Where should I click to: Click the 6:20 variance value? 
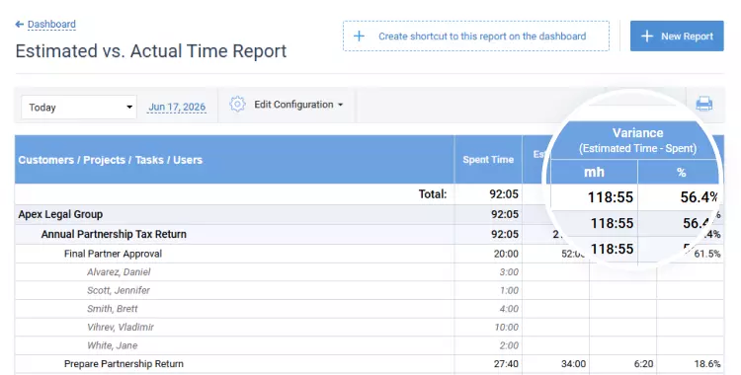click(643, 364)
